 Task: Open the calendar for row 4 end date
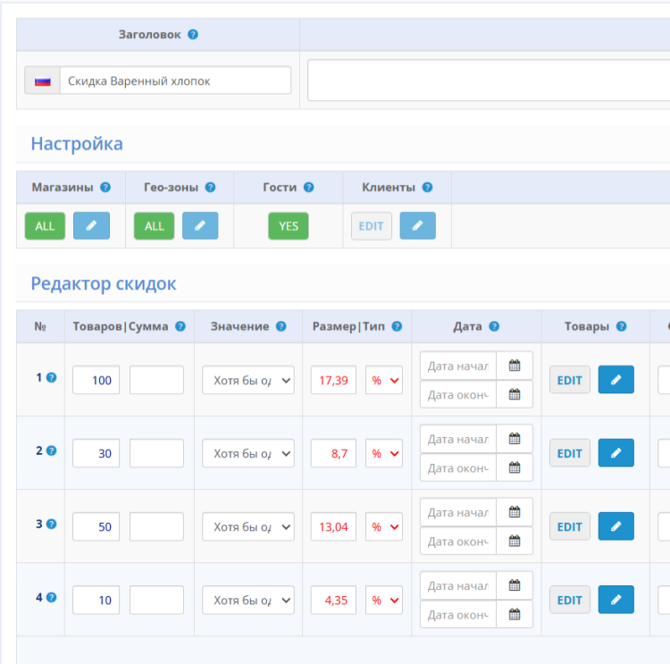point(515,614)
